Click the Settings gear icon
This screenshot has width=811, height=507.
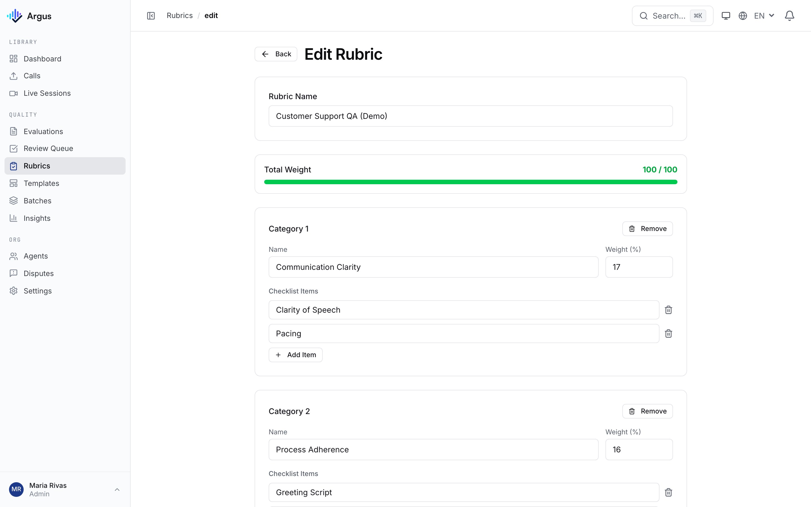point(14,291)
